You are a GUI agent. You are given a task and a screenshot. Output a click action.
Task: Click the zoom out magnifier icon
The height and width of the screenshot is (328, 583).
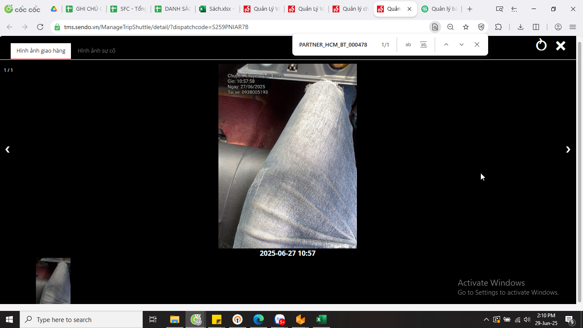point(450,27)
